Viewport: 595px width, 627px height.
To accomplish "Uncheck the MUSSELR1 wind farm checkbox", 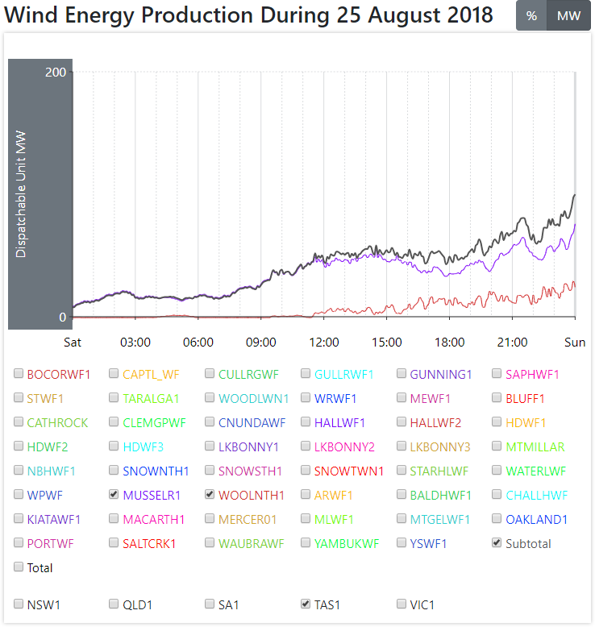I will 114,495.
